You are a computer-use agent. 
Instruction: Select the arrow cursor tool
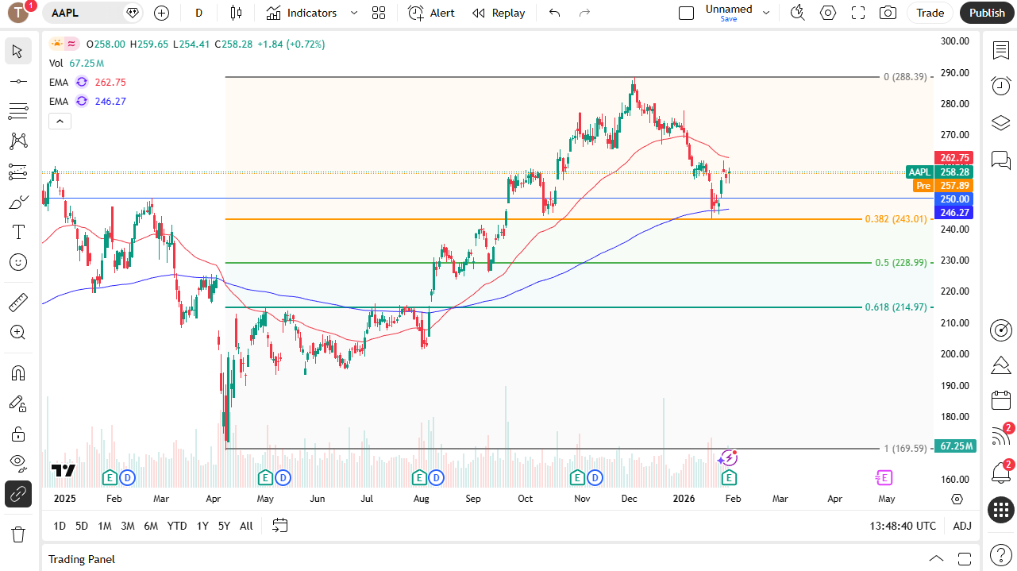coord(17,51)
